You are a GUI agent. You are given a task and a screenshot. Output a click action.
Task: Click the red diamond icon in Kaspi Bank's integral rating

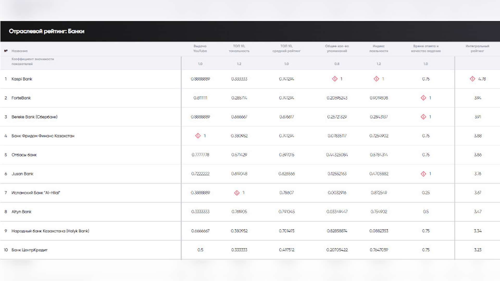472,79
